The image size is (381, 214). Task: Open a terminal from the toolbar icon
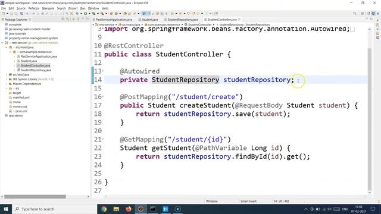tap(21, 14)
